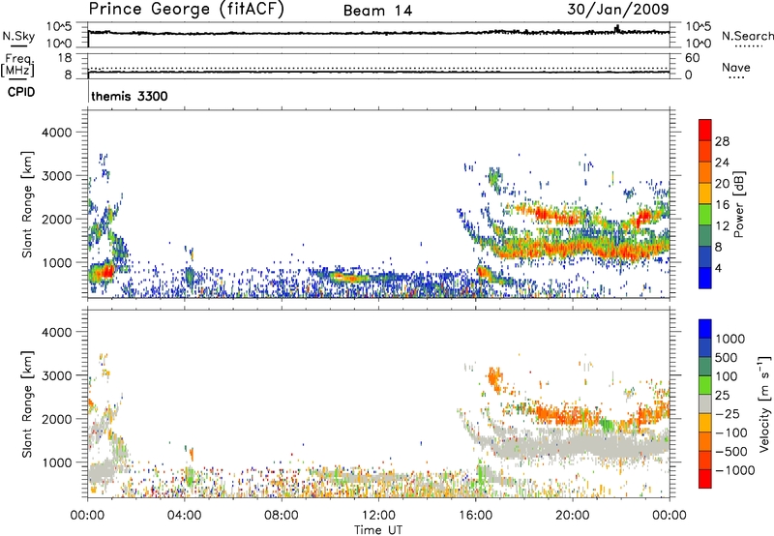Click the "Velocity [m s-1]" colorbar title
774x536 pixels.
click(x=764, y=403)
